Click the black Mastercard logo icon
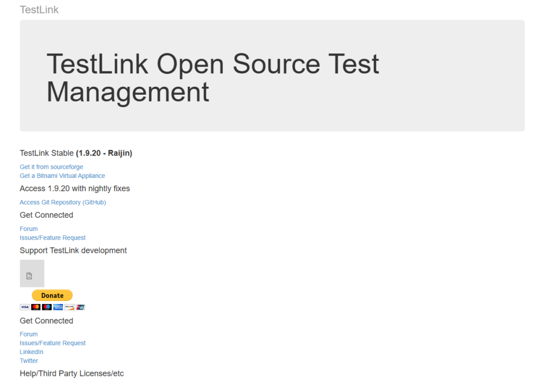Screen dimensions: 546x385 pyautogui.click(x=36, y=307)
